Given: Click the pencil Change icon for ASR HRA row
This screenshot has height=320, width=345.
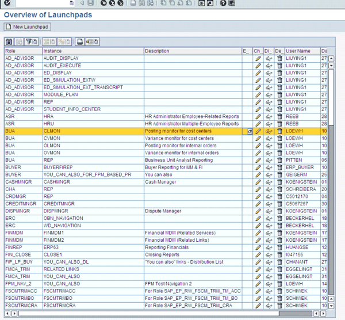Looking at the screenshot, I should 258,116.
